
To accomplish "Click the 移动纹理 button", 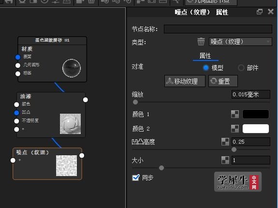I will [x=185, y=81].
